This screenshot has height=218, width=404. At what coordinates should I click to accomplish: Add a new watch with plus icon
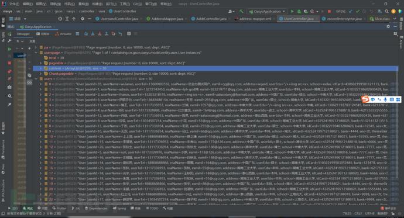(29, 49)
